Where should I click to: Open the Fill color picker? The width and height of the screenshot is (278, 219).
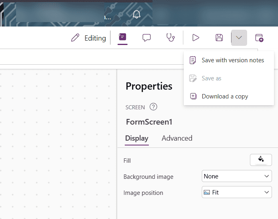(x=261, y=160)
